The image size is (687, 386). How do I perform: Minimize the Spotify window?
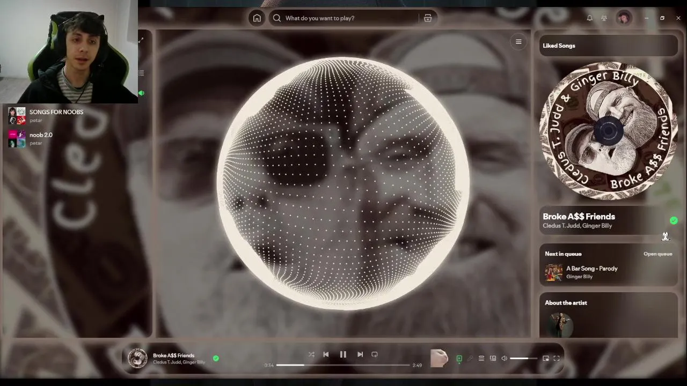point(646,18)
